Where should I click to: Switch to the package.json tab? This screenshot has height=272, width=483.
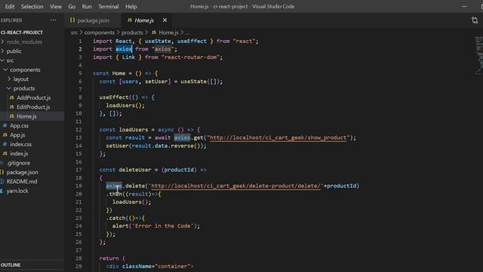(x=93, y=20)
